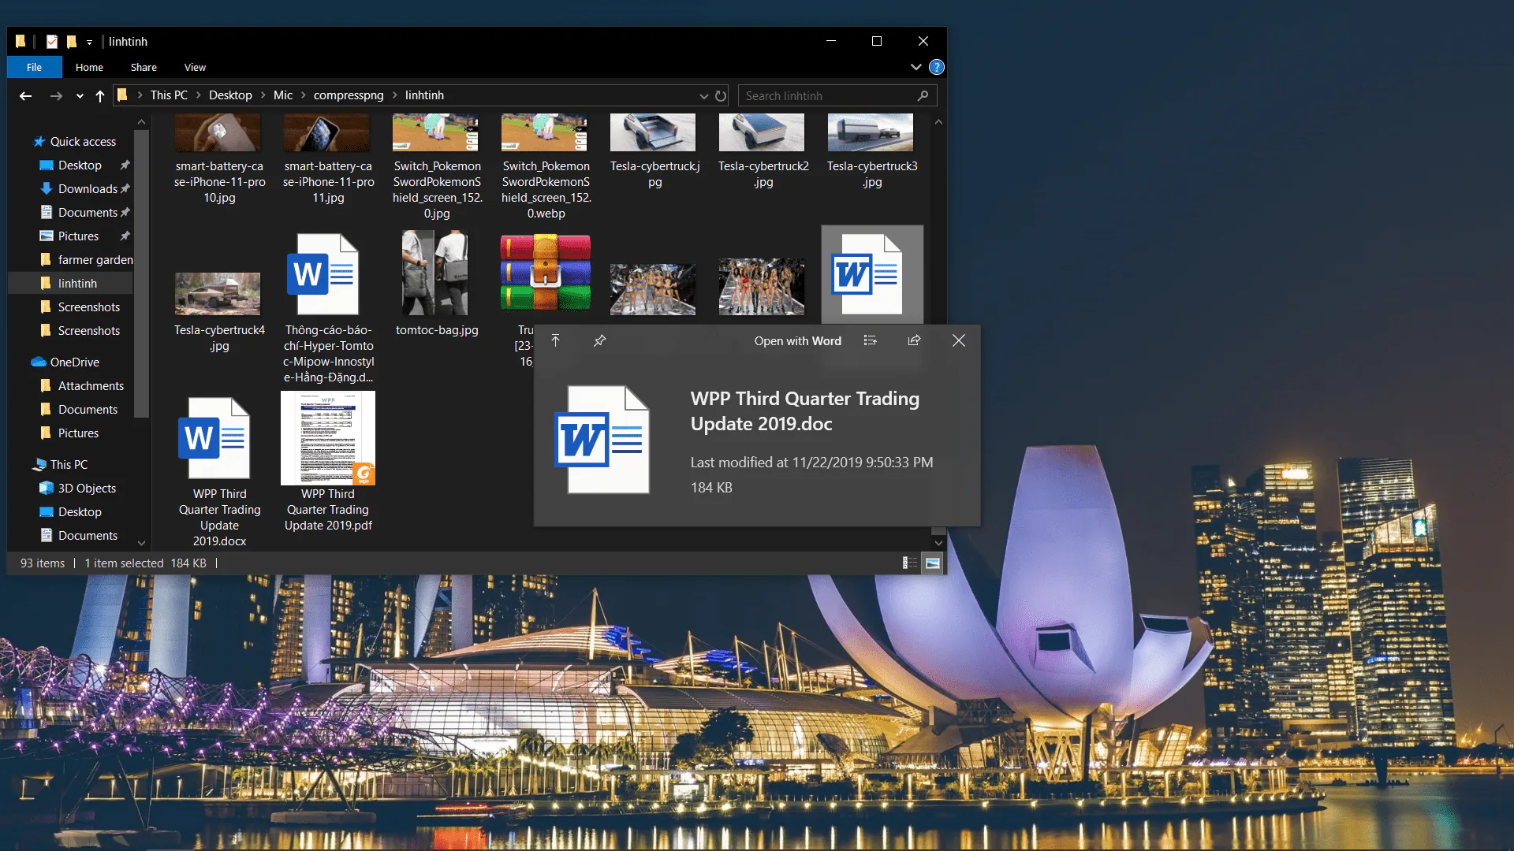Open the File menu tab
Image resolution: width=1514 pixels, height=851 pixels.
(x=34, y=67)
